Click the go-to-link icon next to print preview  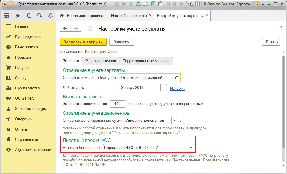tap(145, 4)
